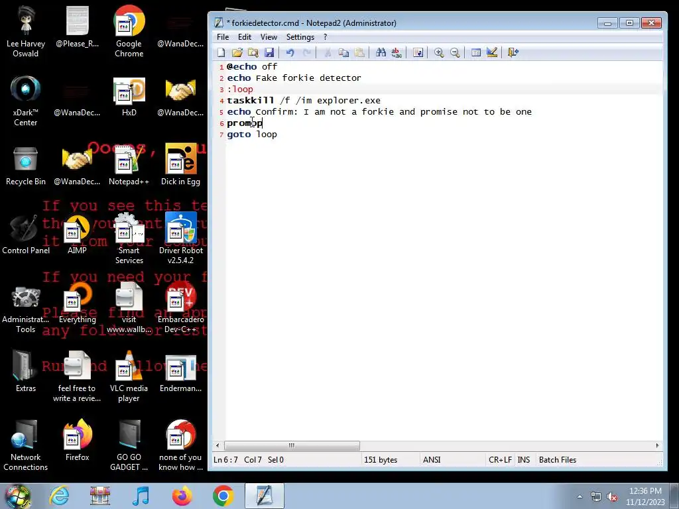Click the Batch Files status bar entry
This screenshot has height=509, width=679.
558,460
